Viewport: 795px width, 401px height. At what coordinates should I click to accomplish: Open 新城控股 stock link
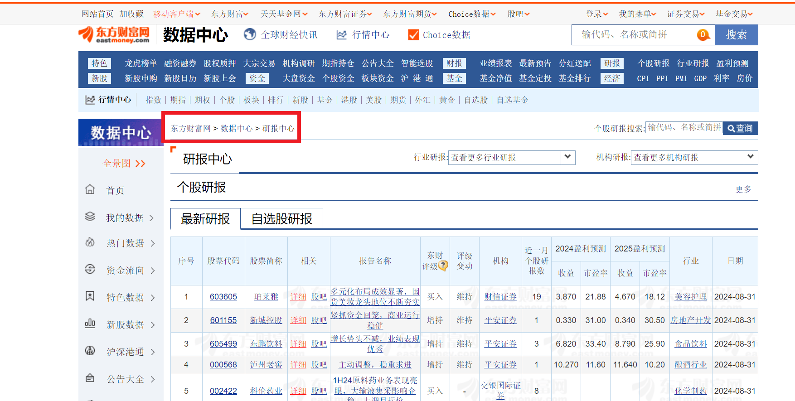tap(266, 320)
